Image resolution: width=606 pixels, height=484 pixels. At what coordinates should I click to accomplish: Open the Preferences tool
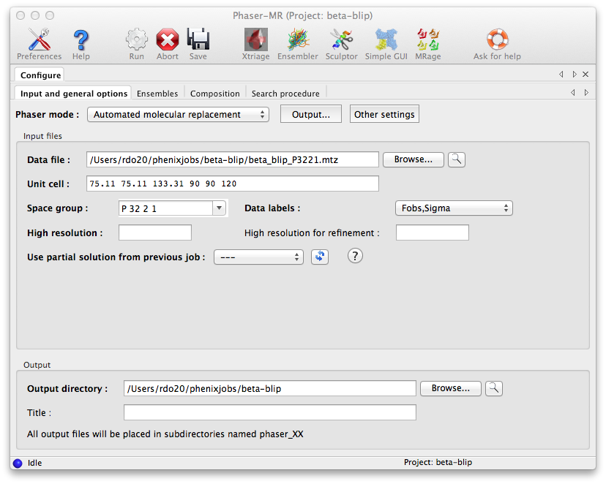[39, 43]
